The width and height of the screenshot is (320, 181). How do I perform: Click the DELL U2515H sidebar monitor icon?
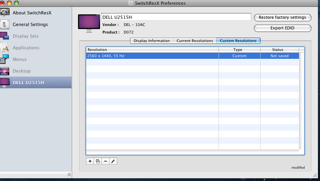pos(4,83)
